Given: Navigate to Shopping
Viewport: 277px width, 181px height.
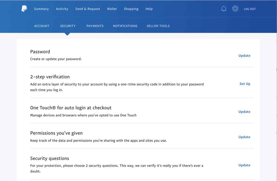Looking at the screenshot, I should [131, 9].
